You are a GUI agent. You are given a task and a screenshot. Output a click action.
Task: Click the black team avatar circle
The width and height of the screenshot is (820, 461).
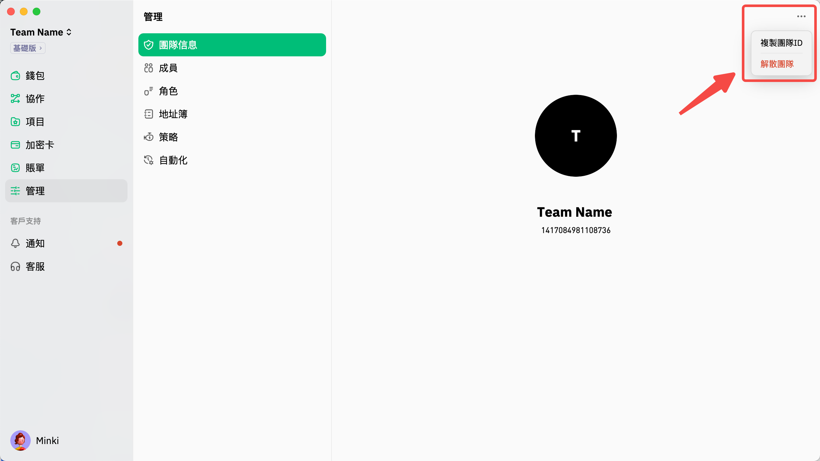coord(576,136)
